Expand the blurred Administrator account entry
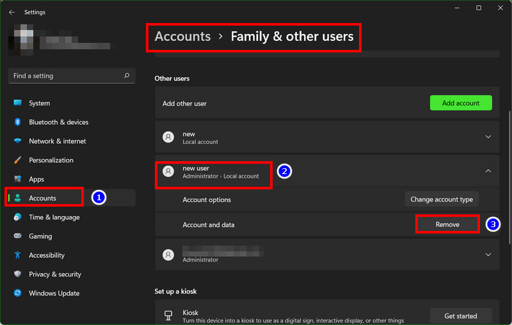Image resolution: width=512 pixels, height=325 pixels. pyautogui.click(x=488, y=255)
